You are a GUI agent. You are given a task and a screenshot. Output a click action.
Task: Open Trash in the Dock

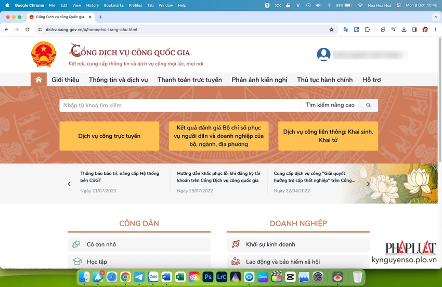[357, 277]
